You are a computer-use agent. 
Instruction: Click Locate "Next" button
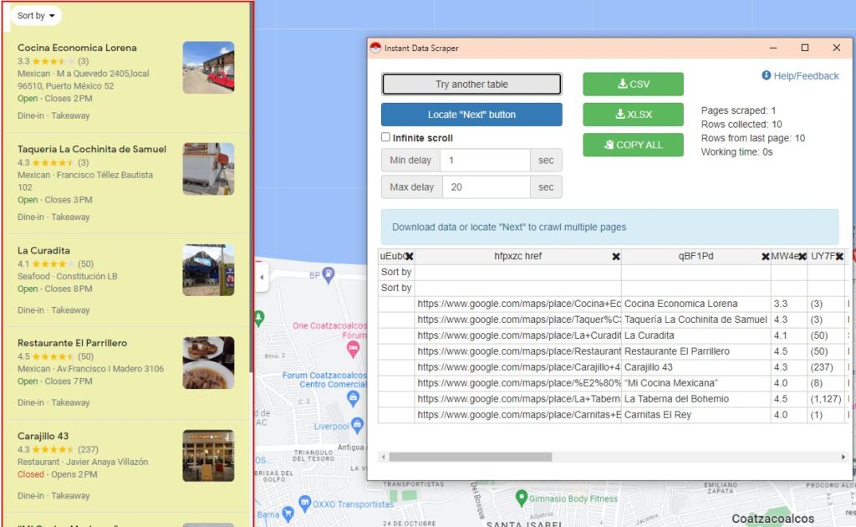pyautogui.click(x=471, y=115)
